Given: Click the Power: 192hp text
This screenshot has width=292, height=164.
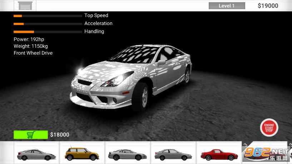Looking at the screenshot, I should point(29,39).
